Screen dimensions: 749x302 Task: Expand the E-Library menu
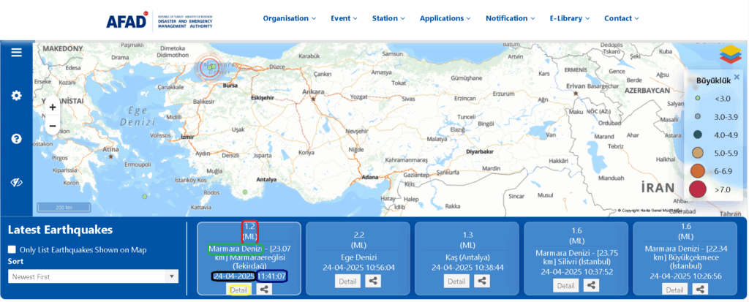(x=569, y=18)
